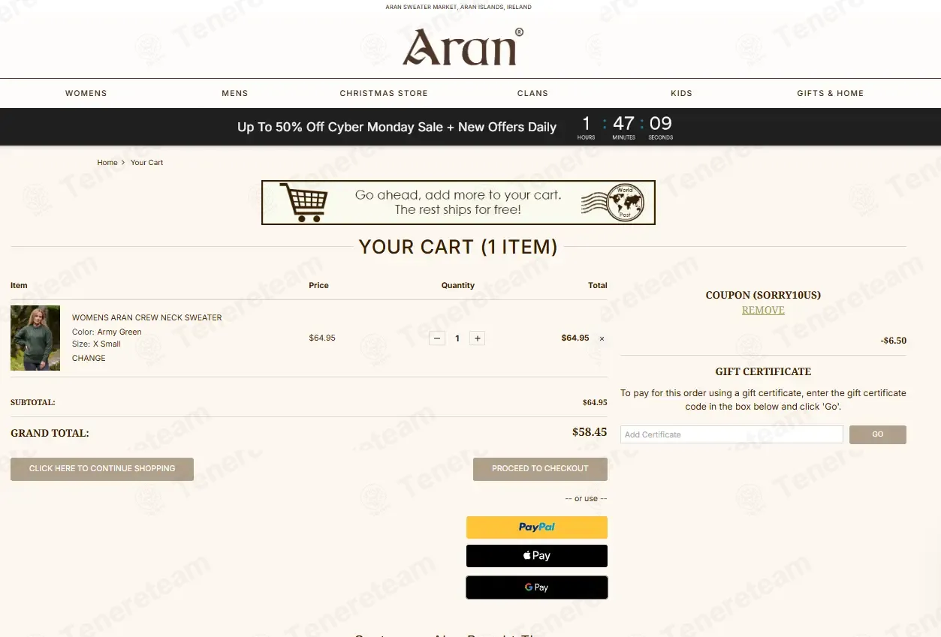941x637 pixels.
Task: Remove the sweater with the x icon
Action: (602, 338)
